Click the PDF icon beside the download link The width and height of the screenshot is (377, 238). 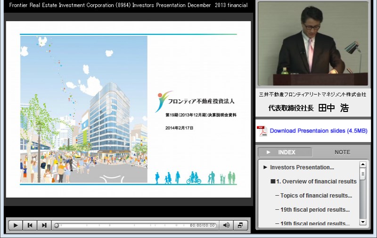[x=262, y=131]
